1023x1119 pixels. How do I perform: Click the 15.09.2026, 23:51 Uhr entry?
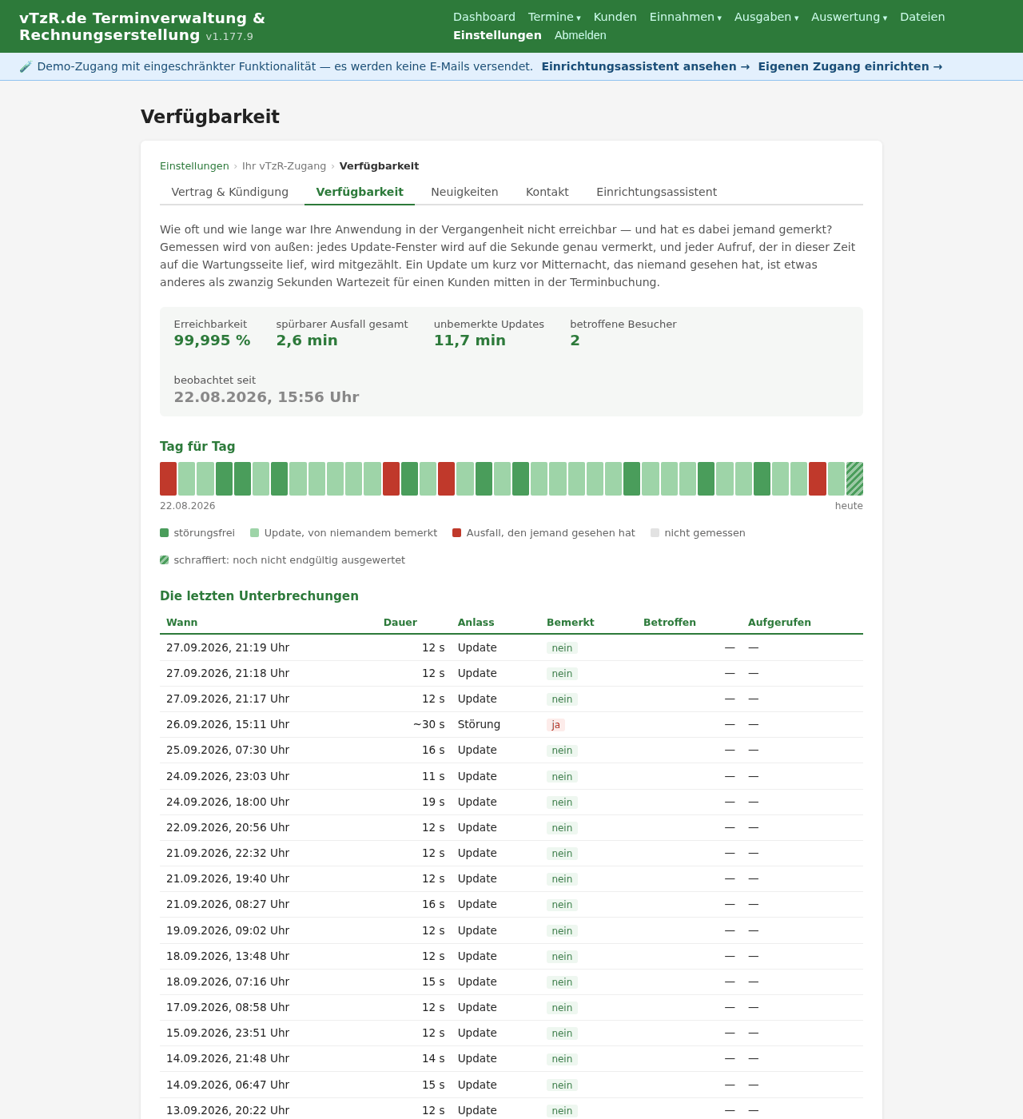pos(228,1033)
